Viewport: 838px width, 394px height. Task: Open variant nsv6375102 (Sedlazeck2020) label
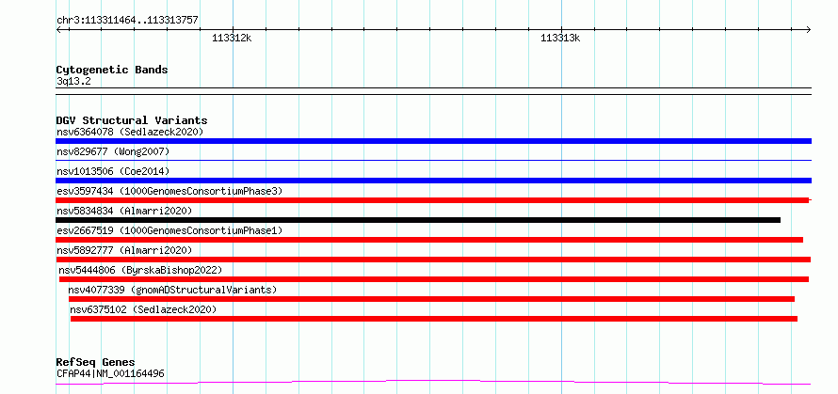pyautogui.click(x=143, y=309)
